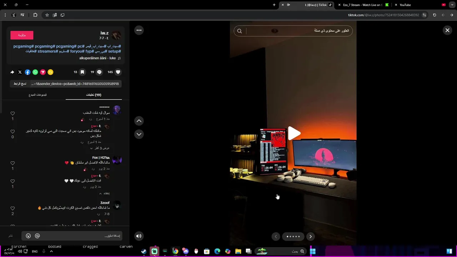Click the share arrow icon under the caption
Viewport: 457px width, 257px height.
(x=12, y=72)
